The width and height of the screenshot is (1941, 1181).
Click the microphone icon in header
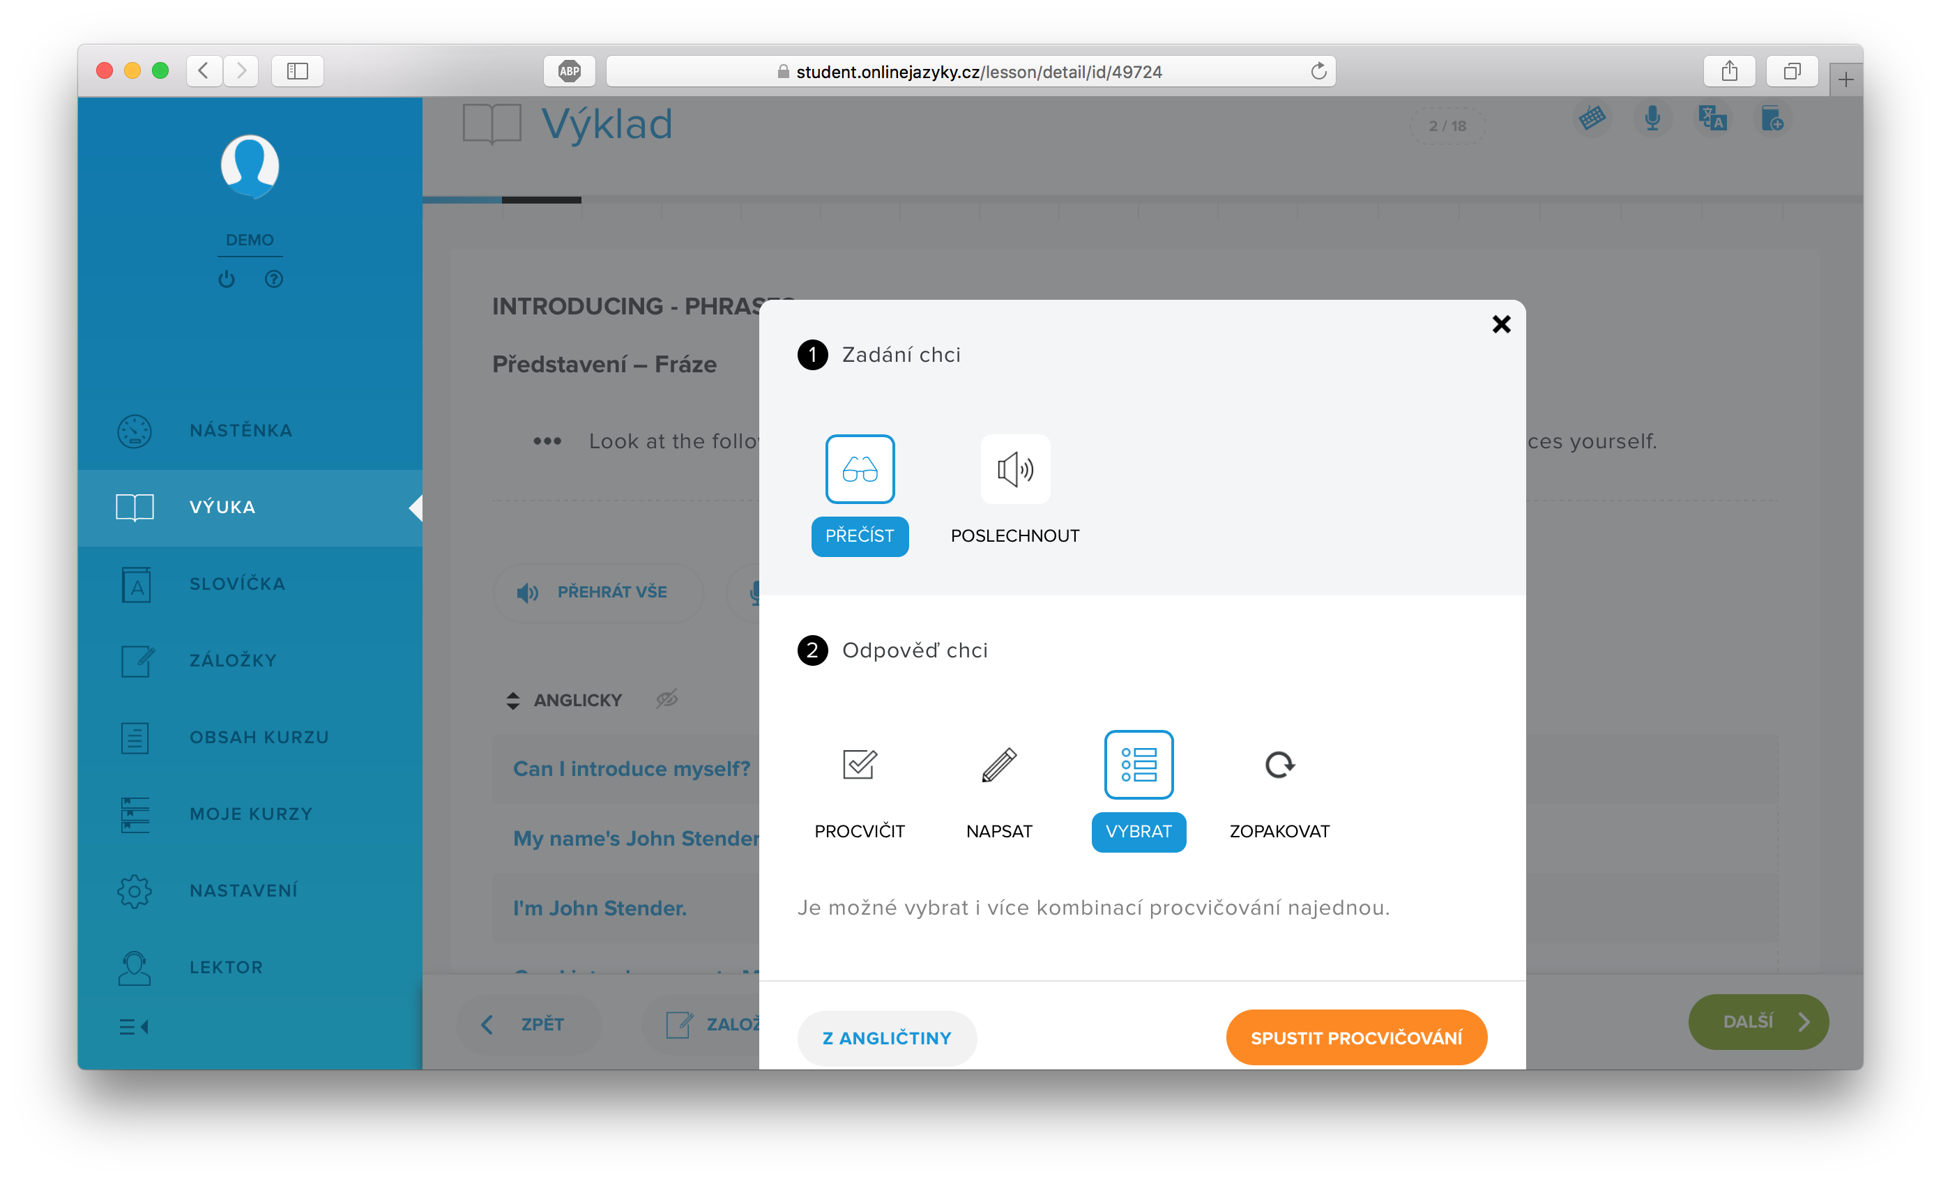coord(1652,119)
